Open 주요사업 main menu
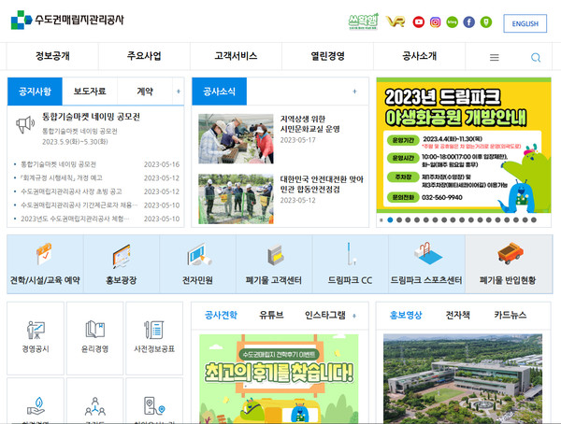The image size is (561, 424). [x=144, y=56]
